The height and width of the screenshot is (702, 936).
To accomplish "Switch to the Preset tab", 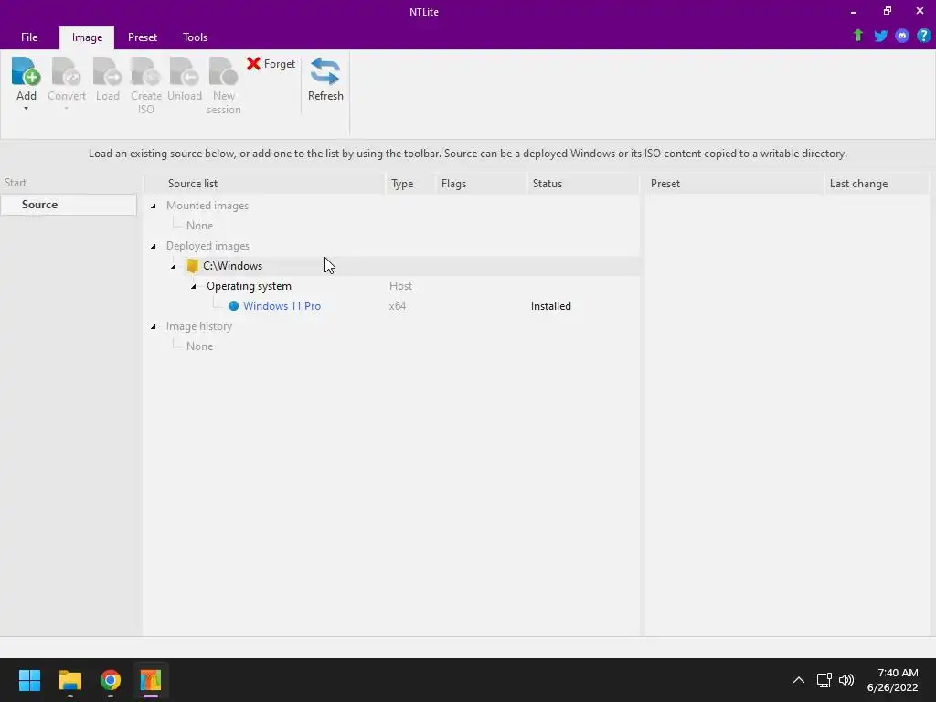I will [x=142, y=37].
